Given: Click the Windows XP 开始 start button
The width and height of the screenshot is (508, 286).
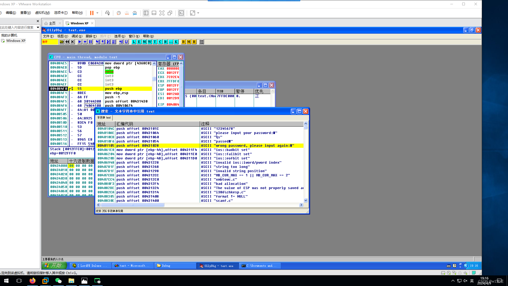Looking at the screenshot, I should point(54,266).
